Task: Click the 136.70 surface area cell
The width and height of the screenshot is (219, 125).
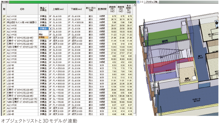Action: 113,96
